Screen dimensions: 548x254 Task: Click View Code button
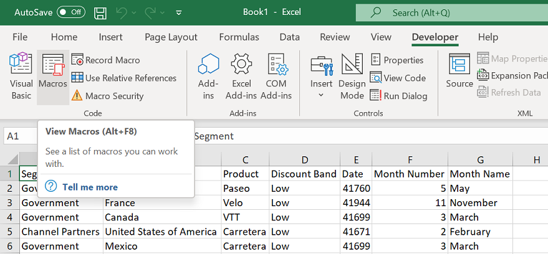click(x=398, y=78)
